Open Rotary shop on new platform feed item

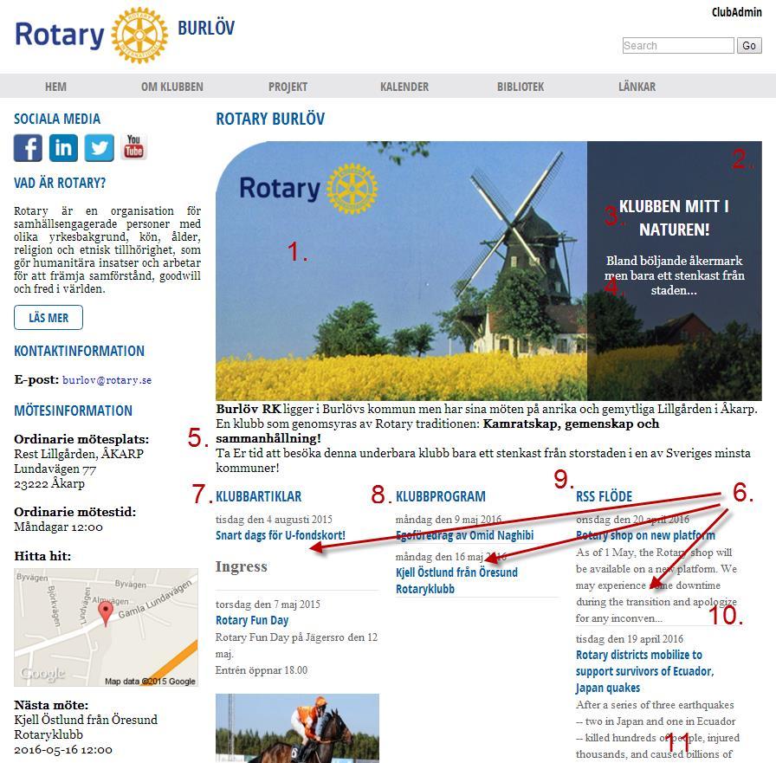click(x=645, y=535)
